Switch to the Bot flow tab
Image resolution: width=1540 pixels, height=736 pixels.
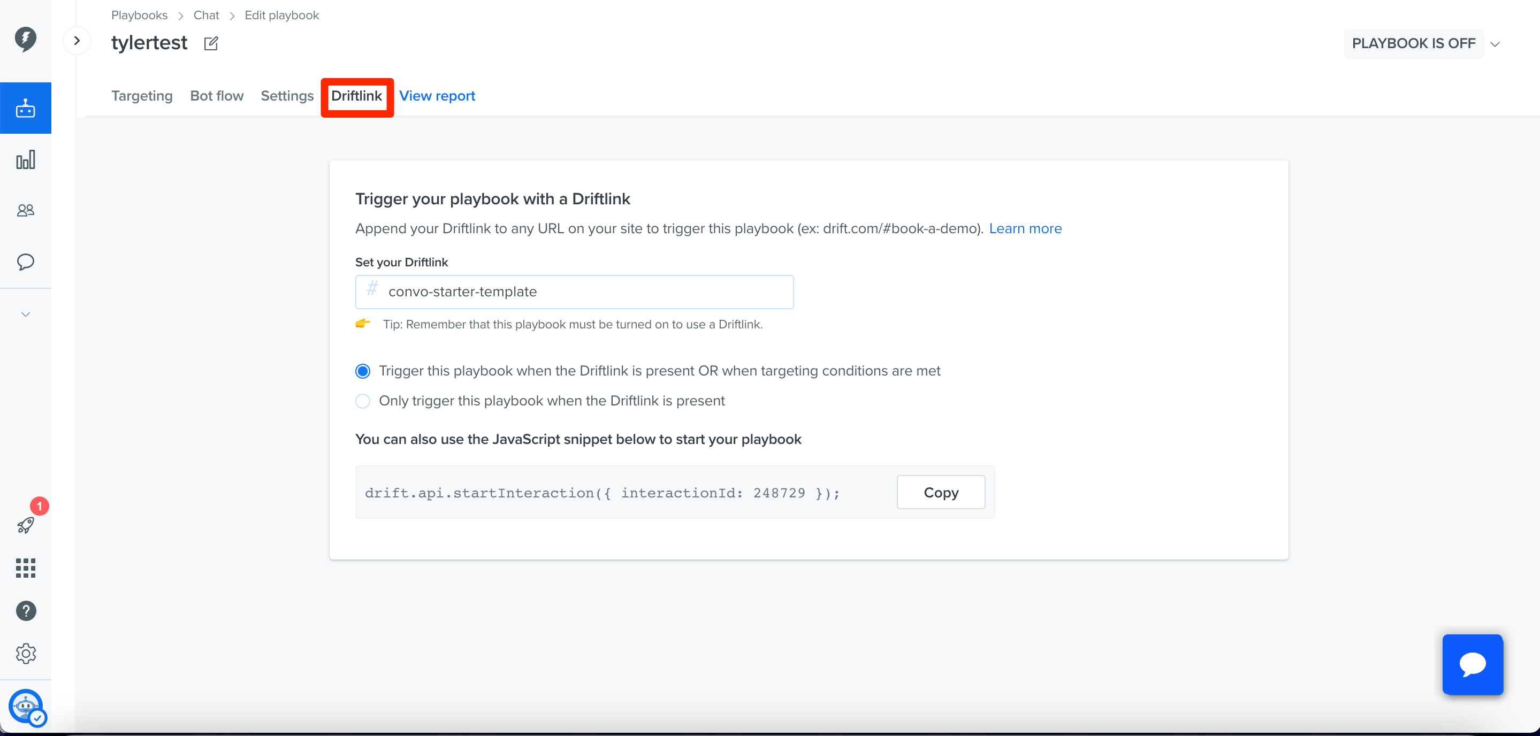216,96
